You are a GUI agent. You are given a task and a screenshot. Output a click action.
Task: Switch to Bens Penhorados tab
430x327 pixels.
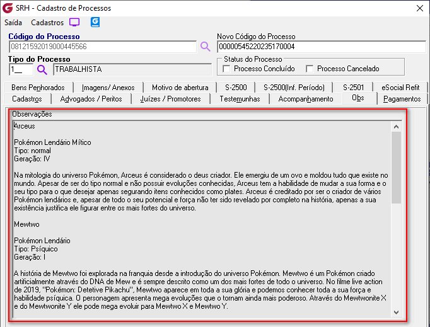pos(38,88)
